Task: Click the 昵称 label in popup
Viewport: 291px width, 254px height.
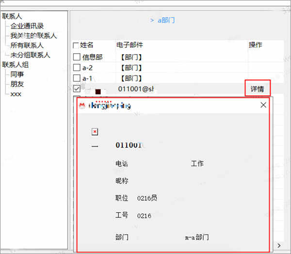Action: click(x=122, y=180)
